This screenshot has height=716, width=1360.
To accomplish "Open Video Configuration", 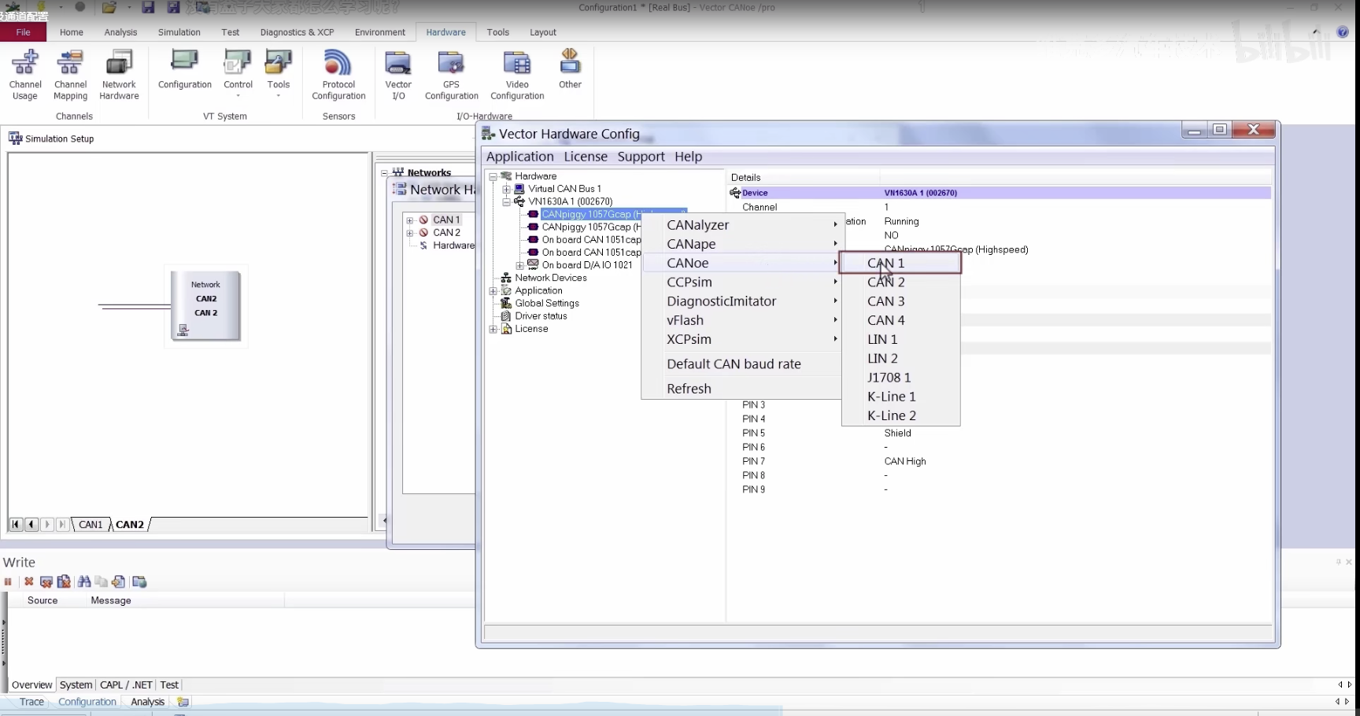I will (x=517, y=75).
